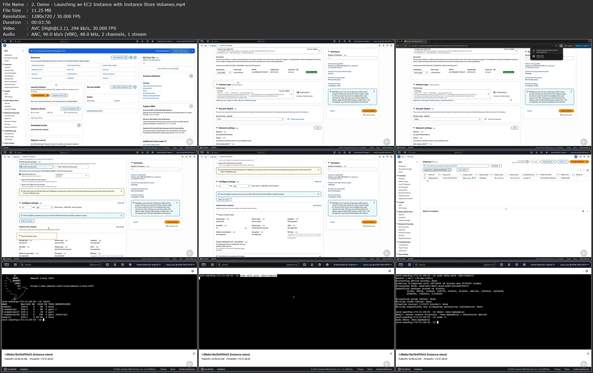The height and width of the screenshot is (373, 593).
Task: Refresh the Service health card
Action: [135, 87]
